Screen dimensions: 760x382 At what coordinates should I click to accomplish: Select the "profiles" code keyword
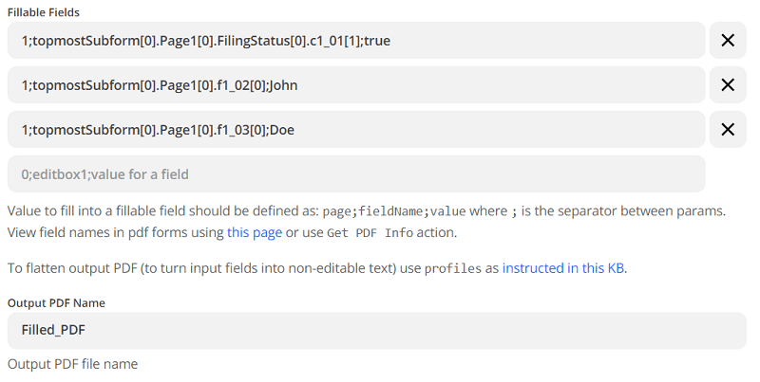click(453, 268)
